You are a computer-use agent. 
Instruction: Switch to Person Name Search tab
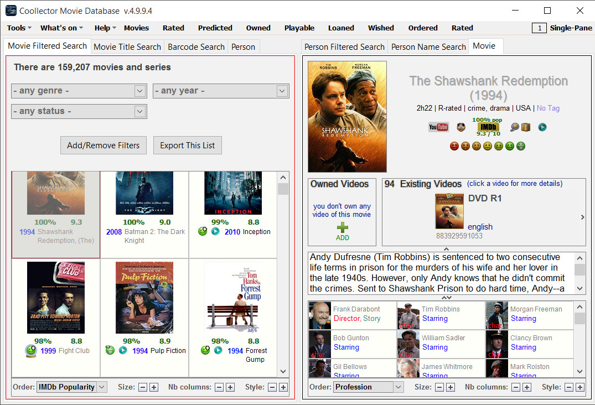pos(428,46)
